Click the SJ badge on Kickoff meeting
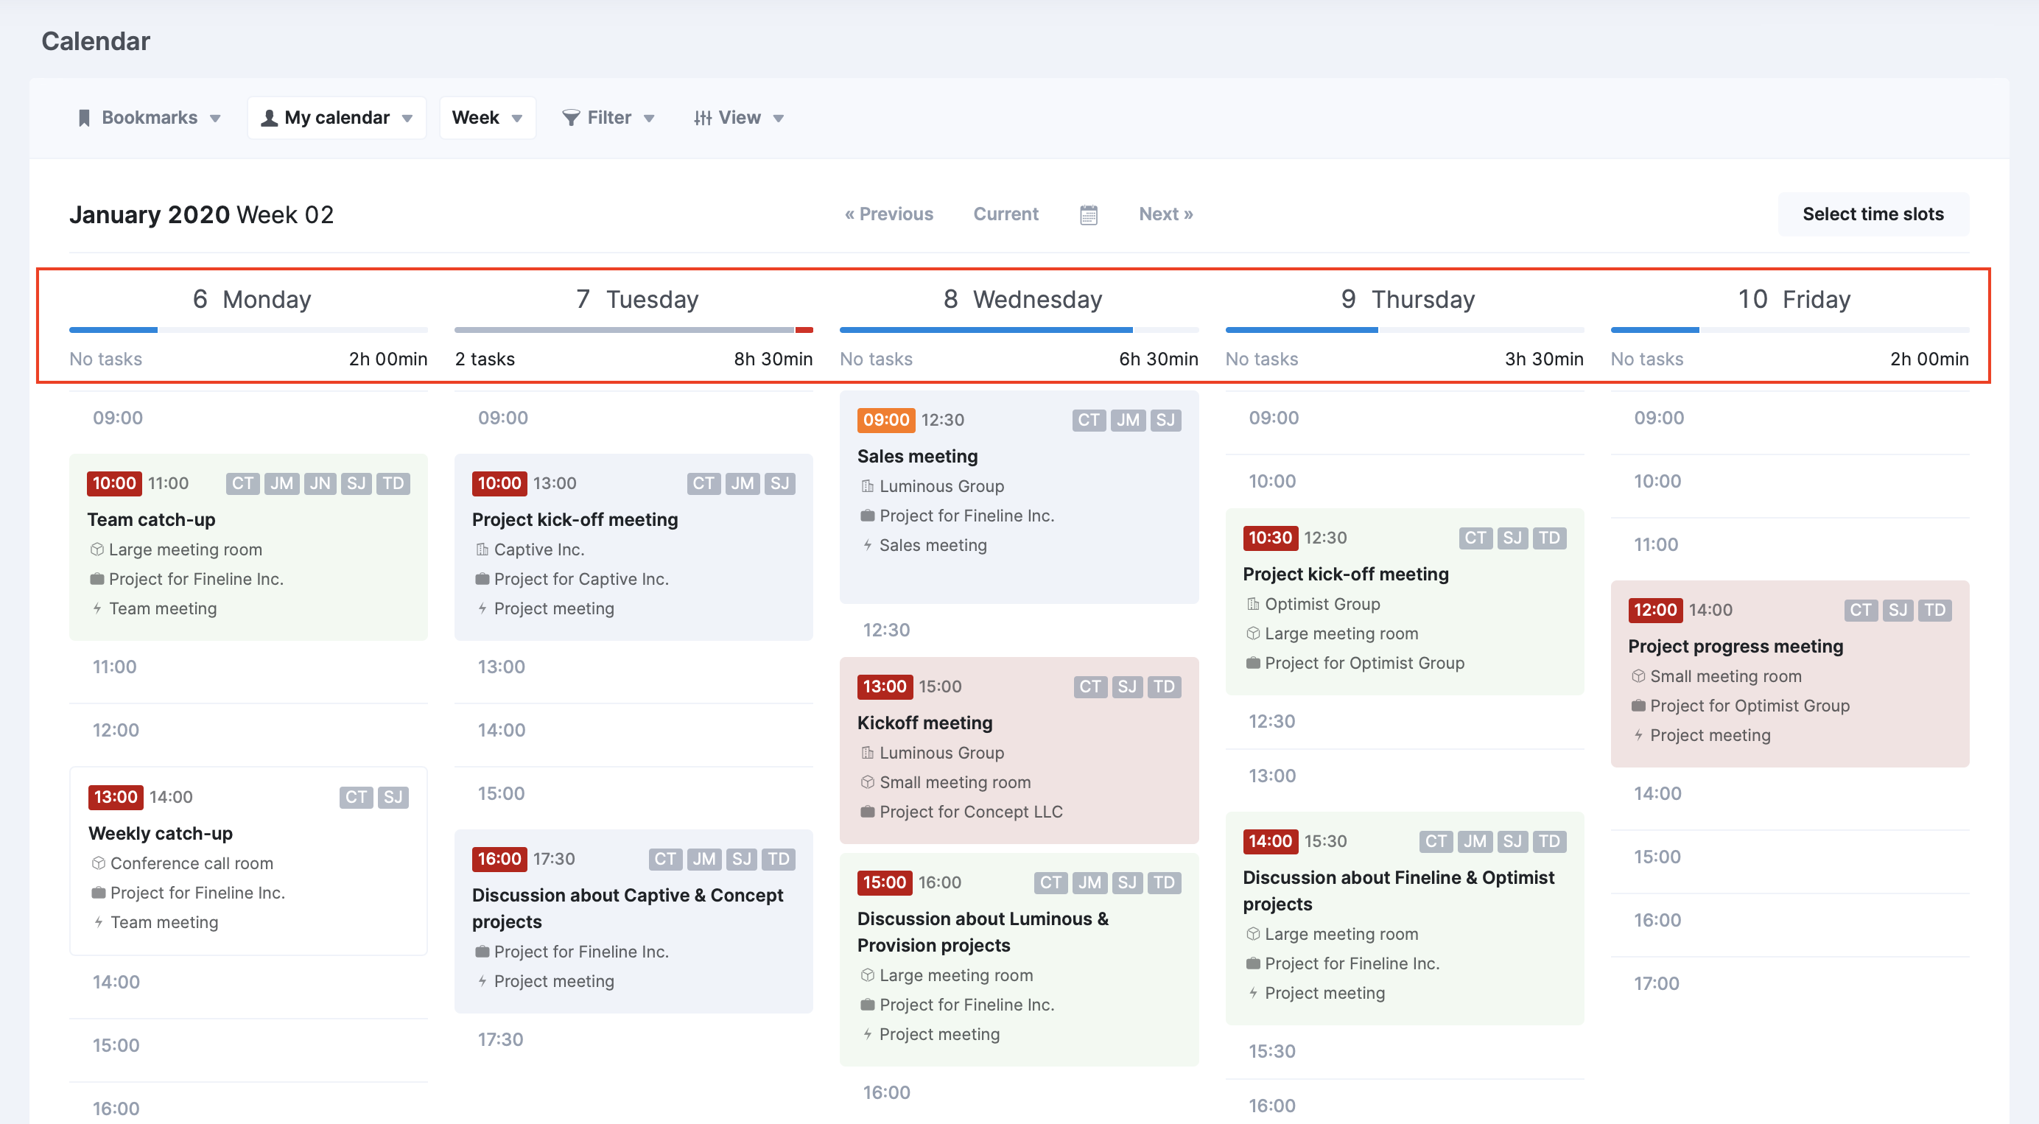This screenshot has height=1124, width=2039. pyautogui.click(x=1126, y=686)
